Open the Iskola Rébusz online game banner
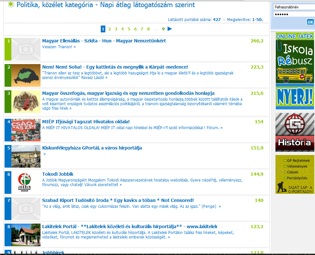The width and height of the screenshot is (315, 255). [295, 58]
